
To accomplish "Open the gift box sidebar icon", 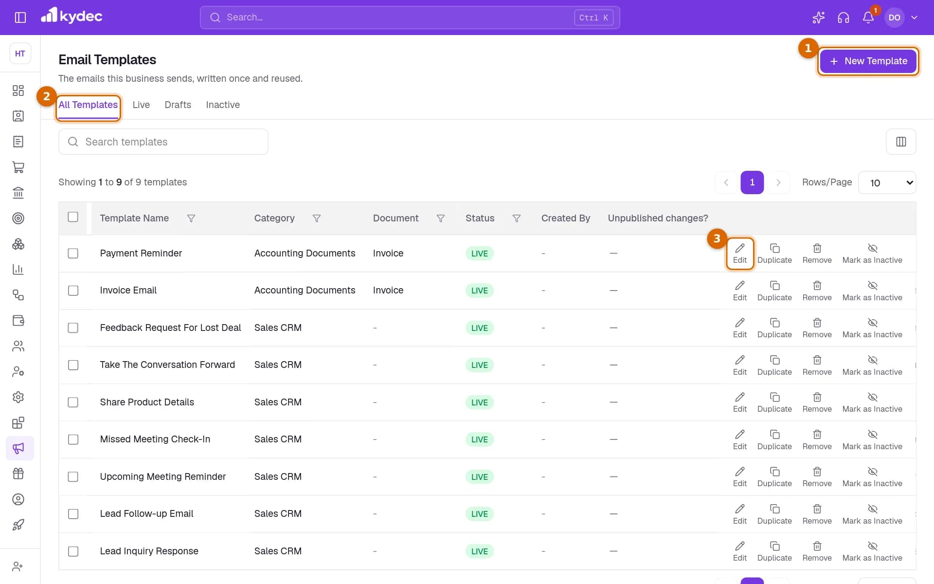I will 18,474.
